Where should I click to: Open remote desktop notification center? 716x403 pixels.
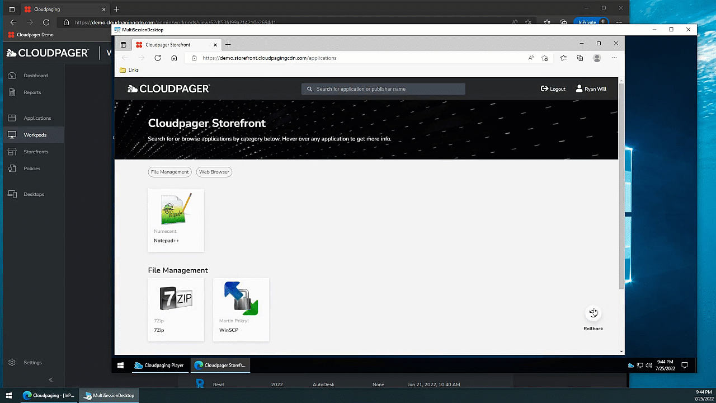pyautogui.click(x=684, y=365)
